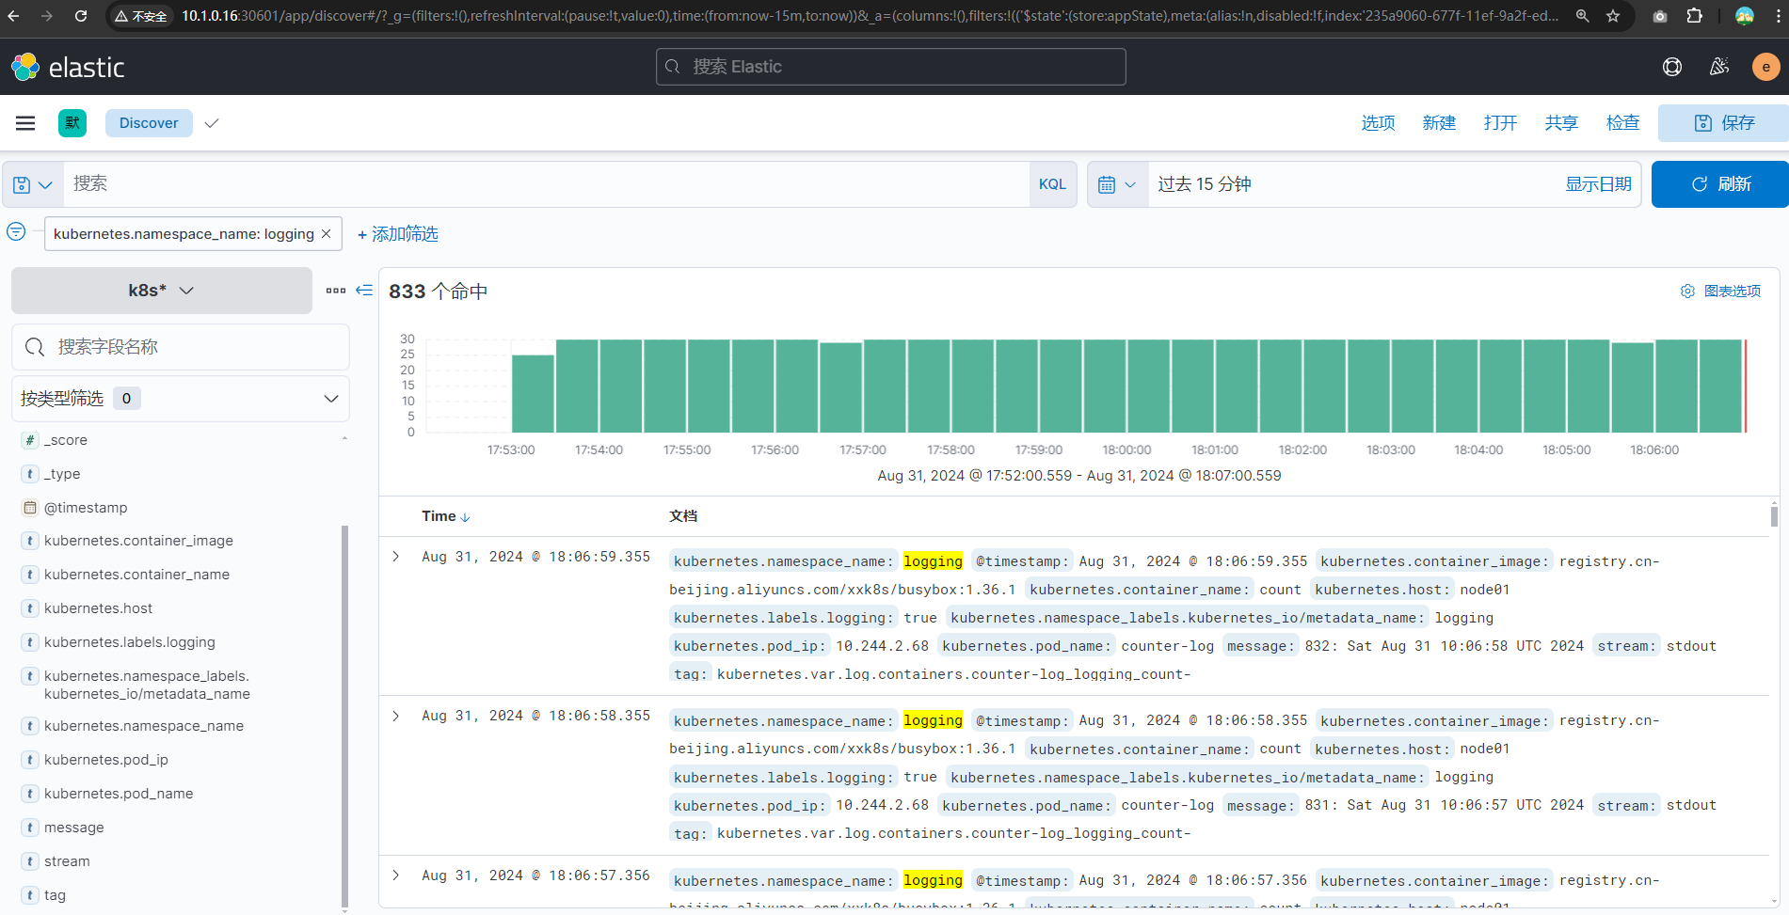Open the 选项 menu
Screen dimensions: 1789x915
[1378, 123]
